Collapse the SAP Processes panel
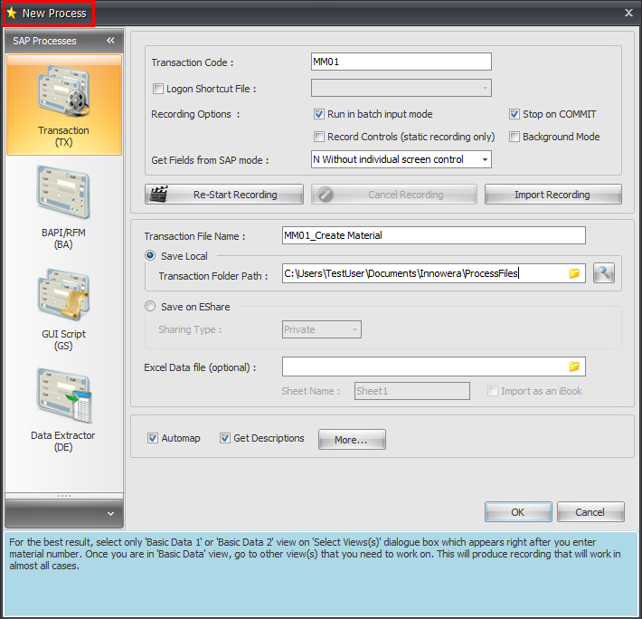 point(110,40)
